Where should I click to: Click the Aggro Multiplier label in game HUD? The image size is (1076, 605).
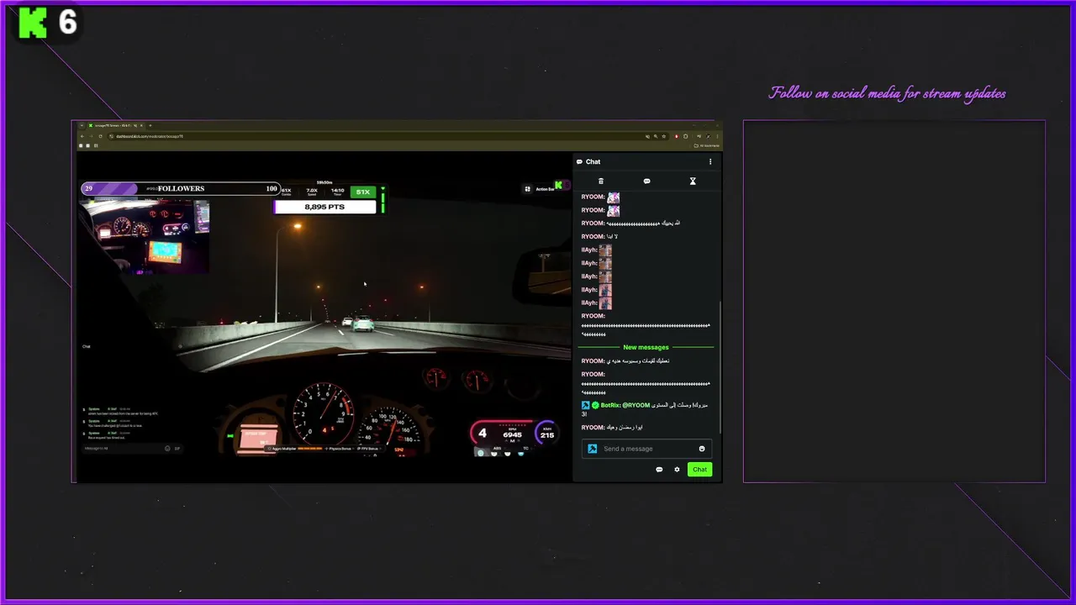tap(283, 449)
